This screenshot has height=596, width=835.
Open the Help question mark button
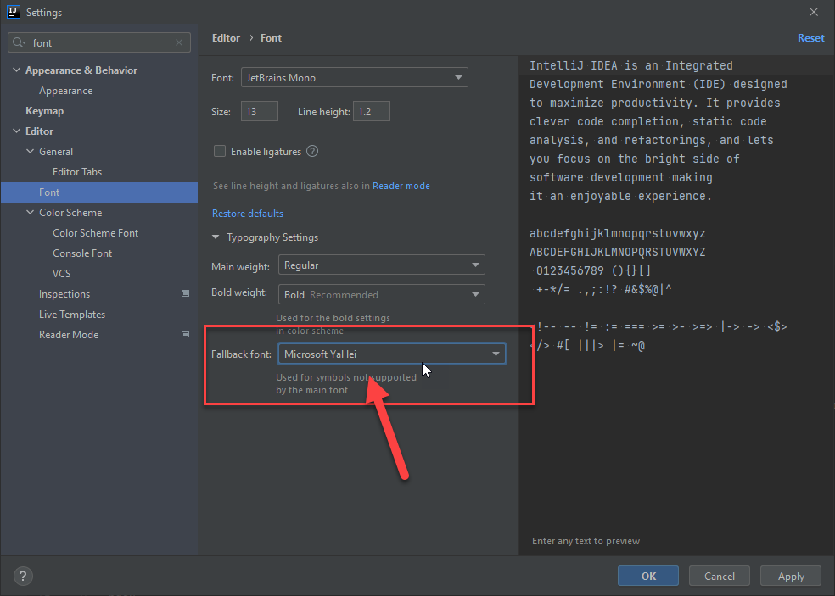(x=23, y=576)
